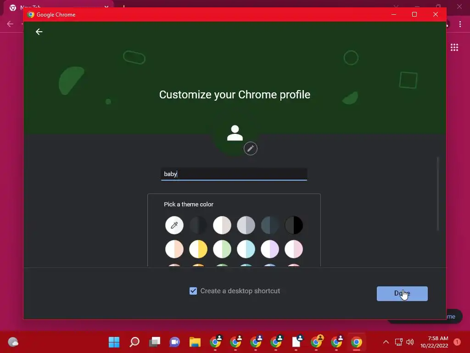
Task: Open the white document taskbar icon
Action: coord(297,342)
